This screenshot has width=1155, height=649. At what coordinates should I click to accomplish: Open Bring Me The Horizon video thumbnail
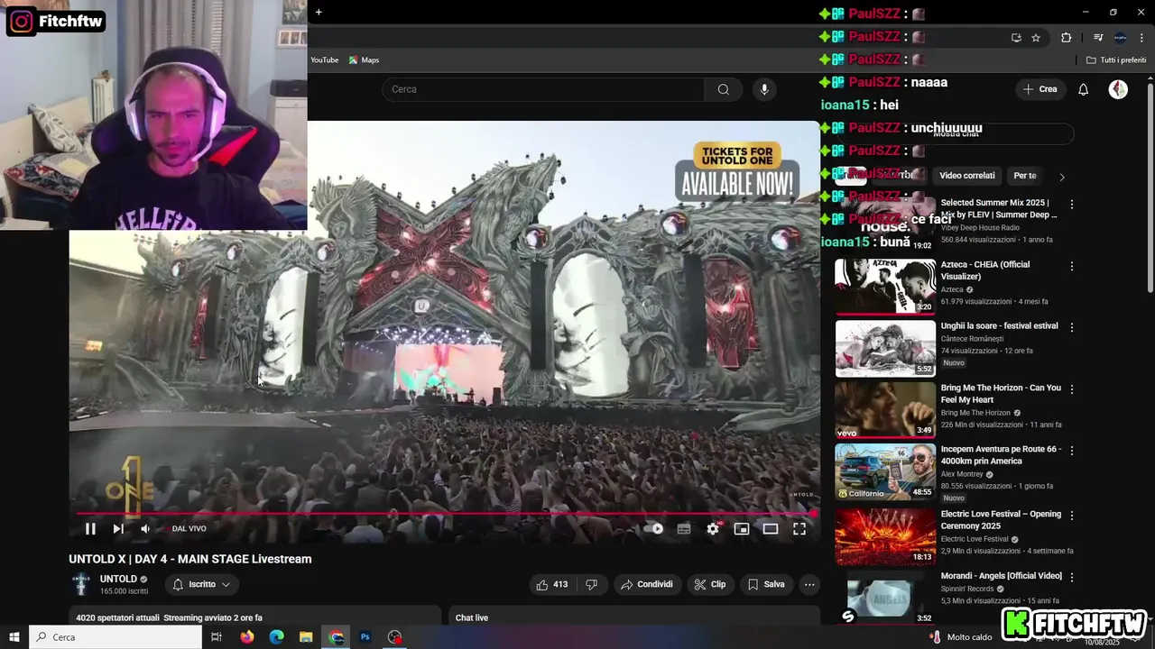[885, 410]
